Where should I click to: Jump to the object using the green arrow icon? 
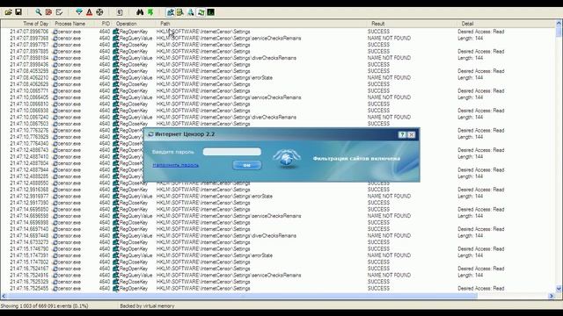tap(150, 12)
